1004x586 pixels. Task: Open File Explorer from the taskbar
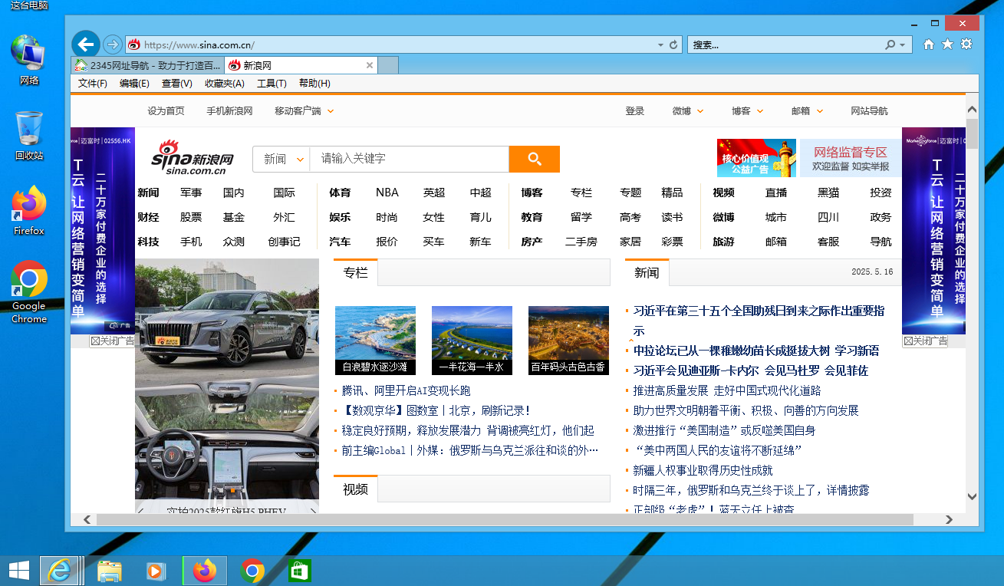tap(110, 571)
